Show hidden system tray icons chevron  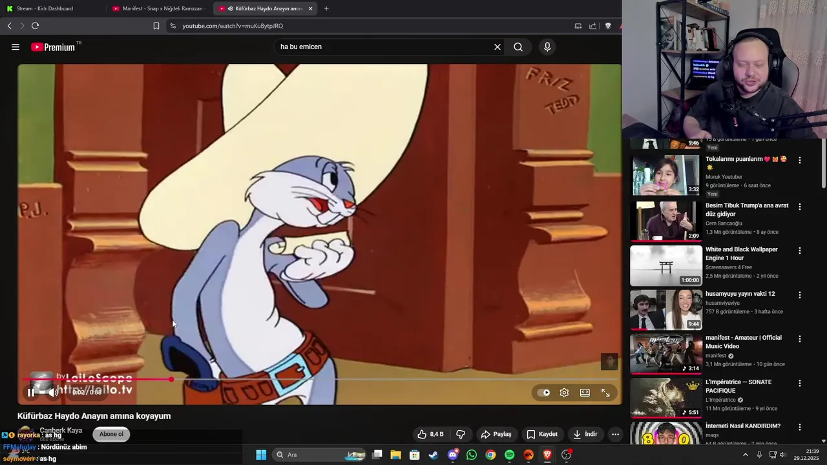pyautogui.click(x=745, y=455)
